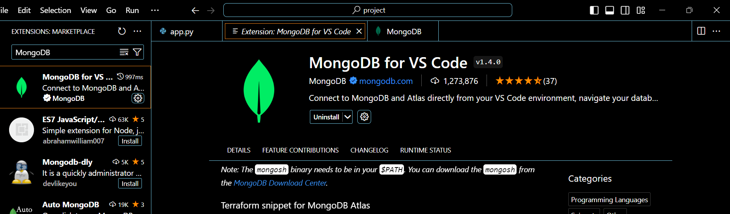Open the Go menu
Image resolution: width=730 pixels, height=214 pixels.
coord(111,10)
